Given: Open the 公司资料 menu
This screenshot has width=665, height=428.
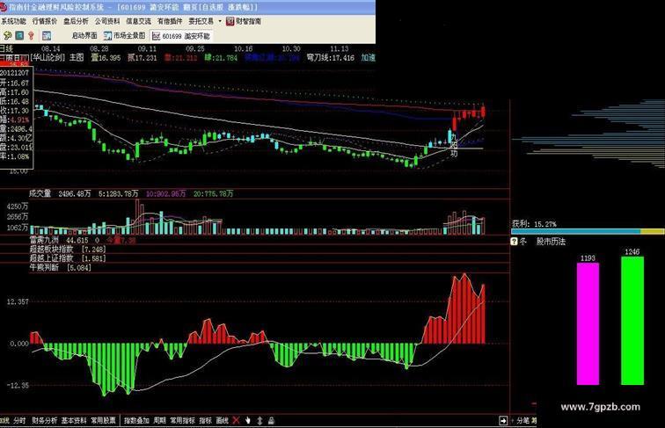Looking at the screenshot, I should click(x=107, y=21).
